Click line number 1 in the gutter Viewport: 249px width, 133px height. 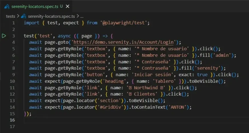[13, 23]
